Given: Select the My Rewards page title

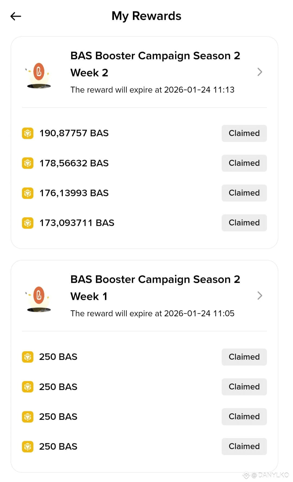Looking at the screenshot, I should tap(146, 16).
